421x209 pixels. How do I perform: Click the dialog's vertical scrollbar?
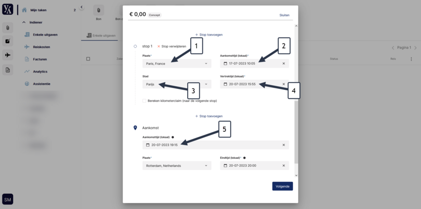point(296,132)
